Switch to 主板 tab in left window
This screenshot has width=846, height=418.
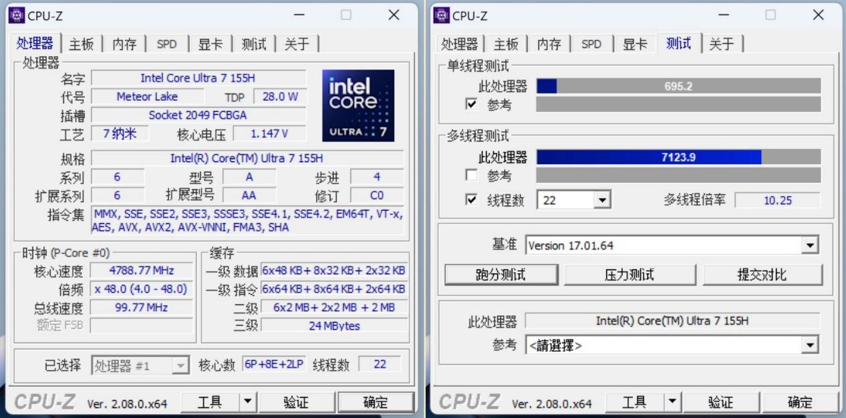[82, 44]
